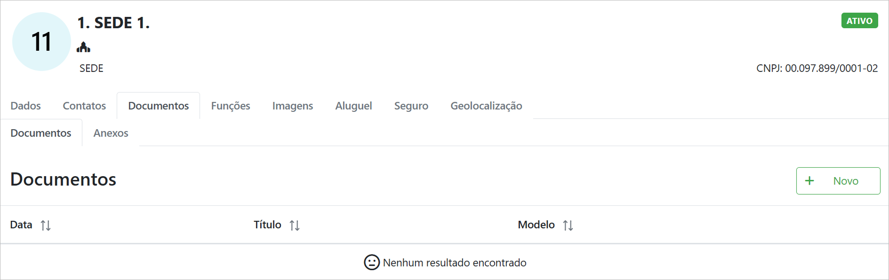
Task: Select the main Documentos tab
Action: tap(159, 106)
